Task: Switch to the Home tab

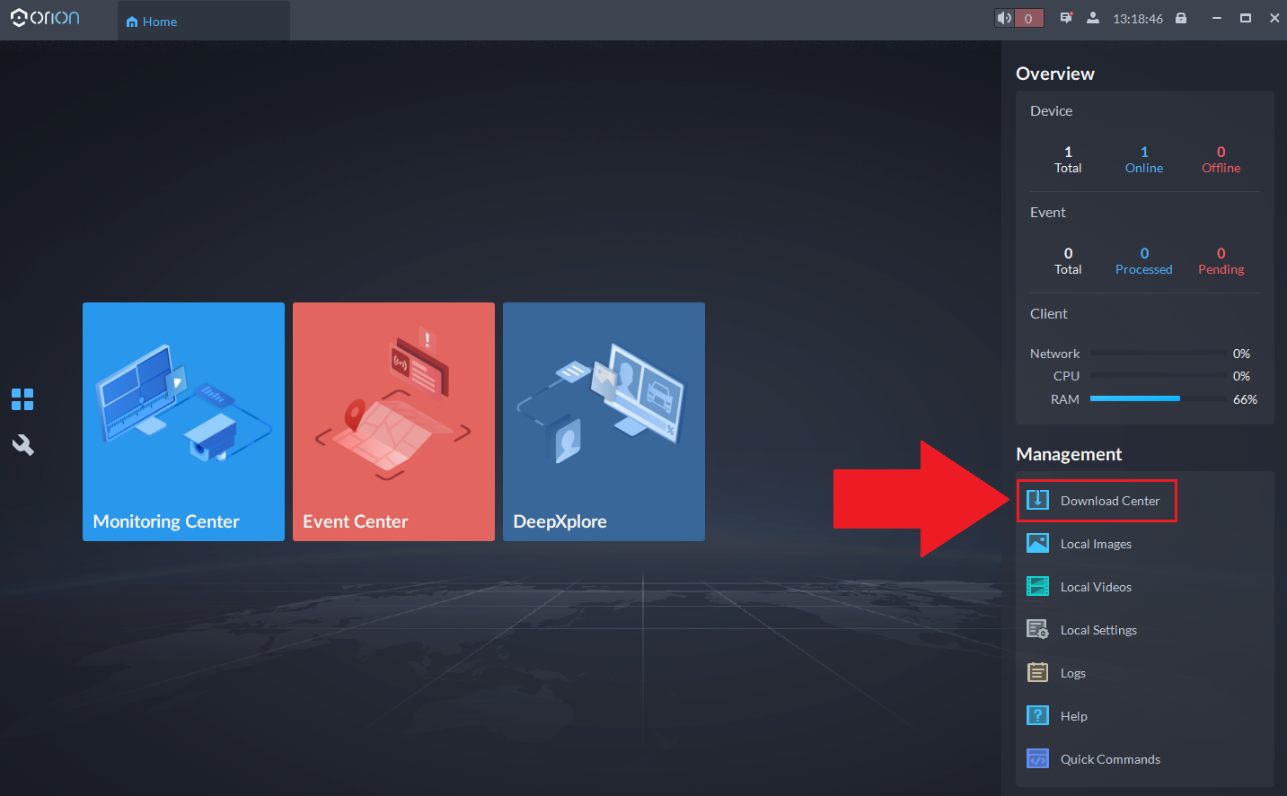Action: (151, 21)
